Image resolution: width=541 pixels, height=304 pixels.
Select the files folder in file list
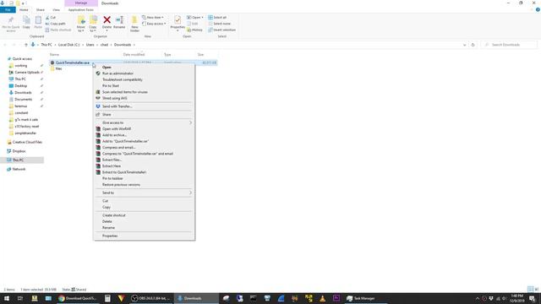[58, 68]
